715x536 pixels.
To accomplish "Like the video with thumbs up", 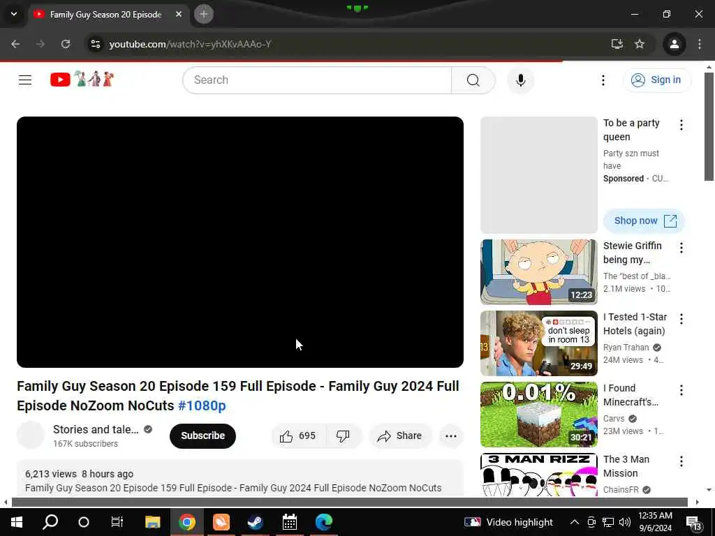I will (x=297, y=435).
